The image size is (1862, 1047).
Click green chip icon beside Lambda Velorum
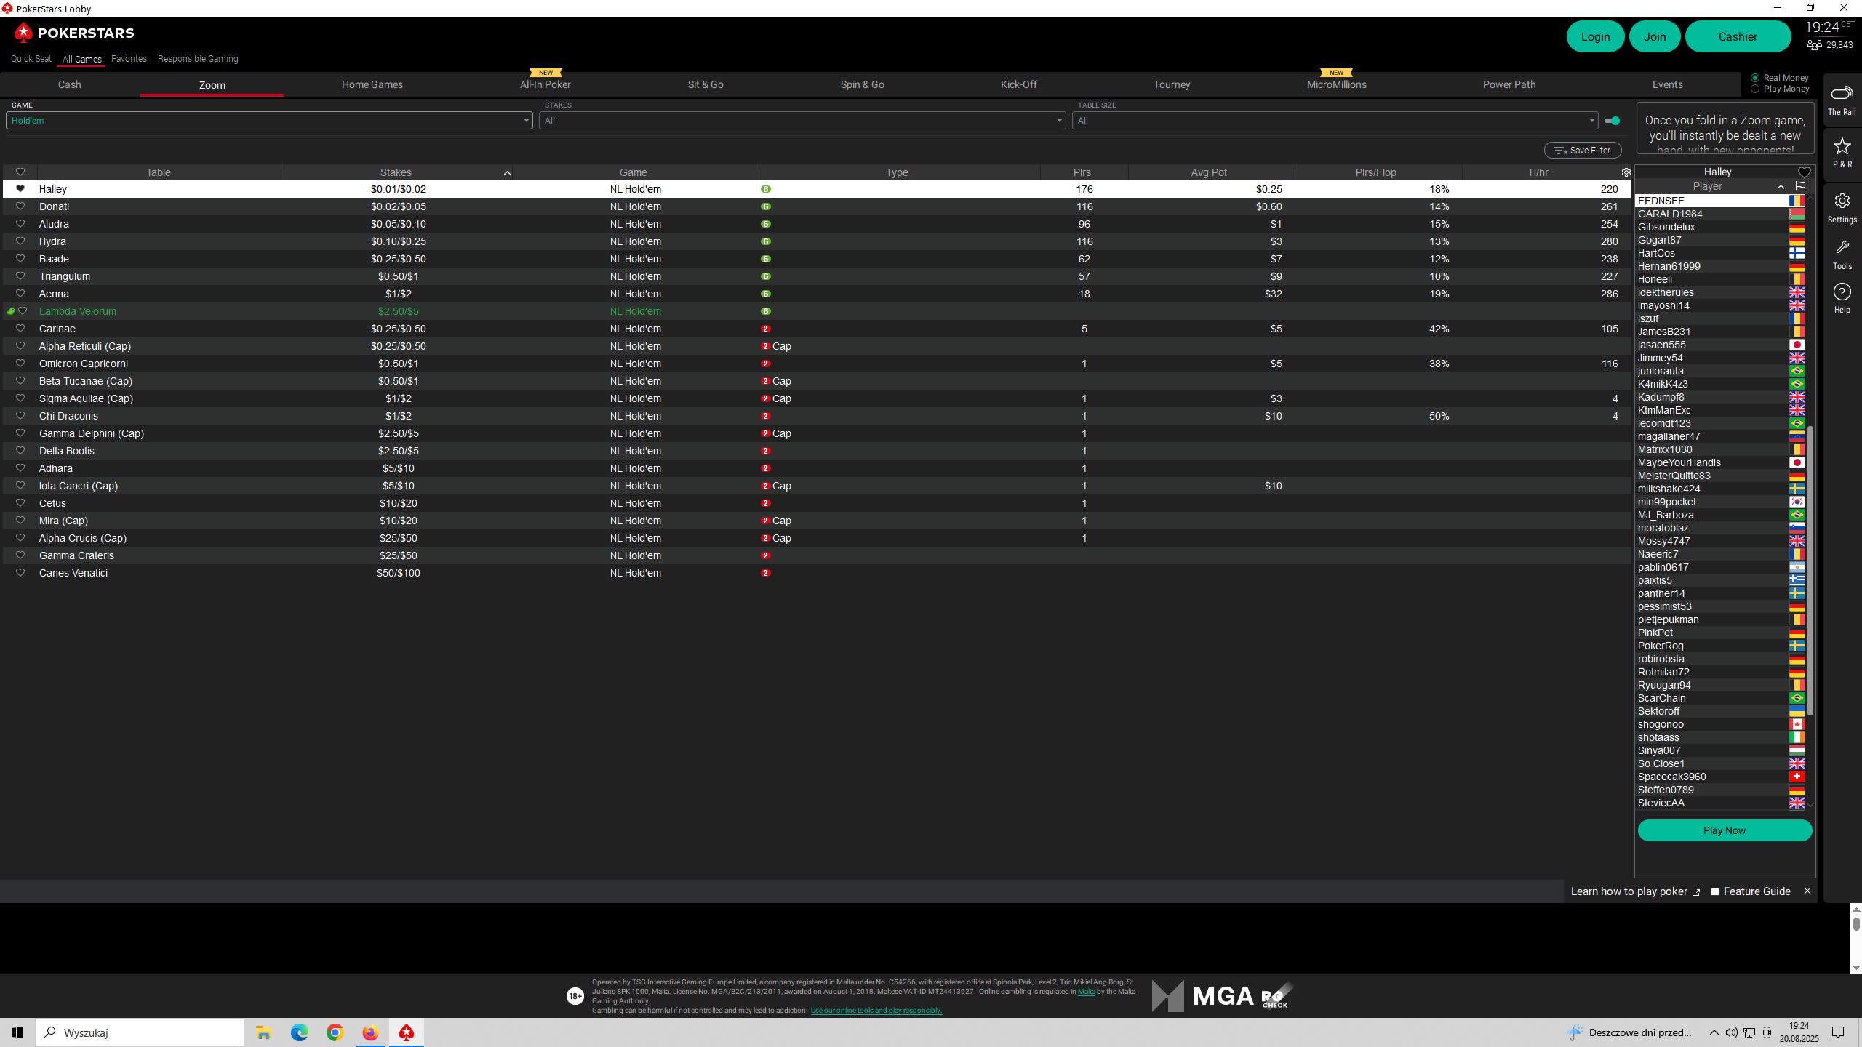coord(10,311)
